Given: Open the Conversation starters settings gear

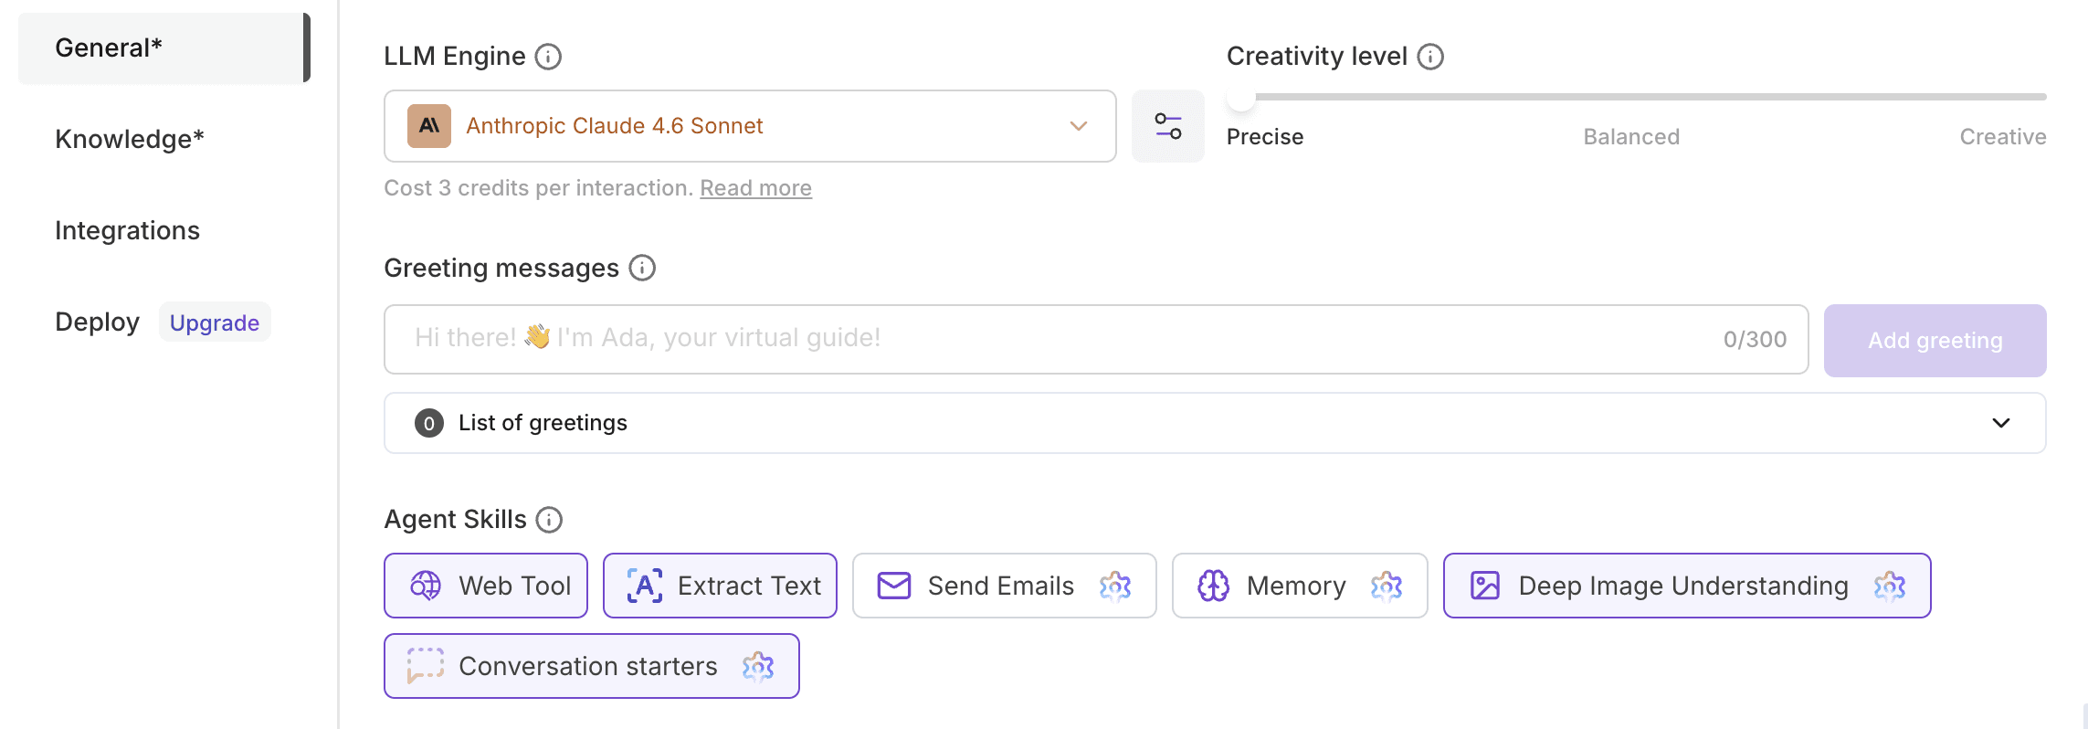Looking at the screenshot, I should [758, 667].
